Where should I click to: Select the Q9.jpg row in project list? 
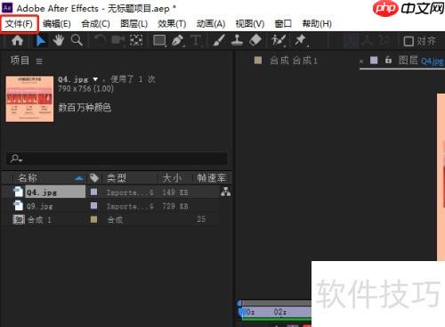[117, 206]
